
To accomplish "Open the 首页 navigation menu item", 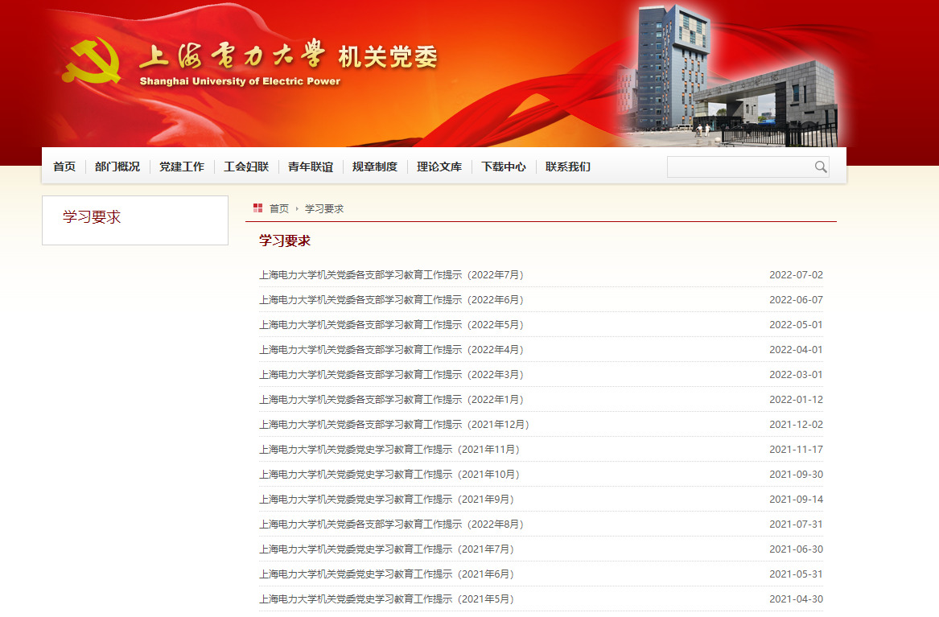I will [64, 167].
